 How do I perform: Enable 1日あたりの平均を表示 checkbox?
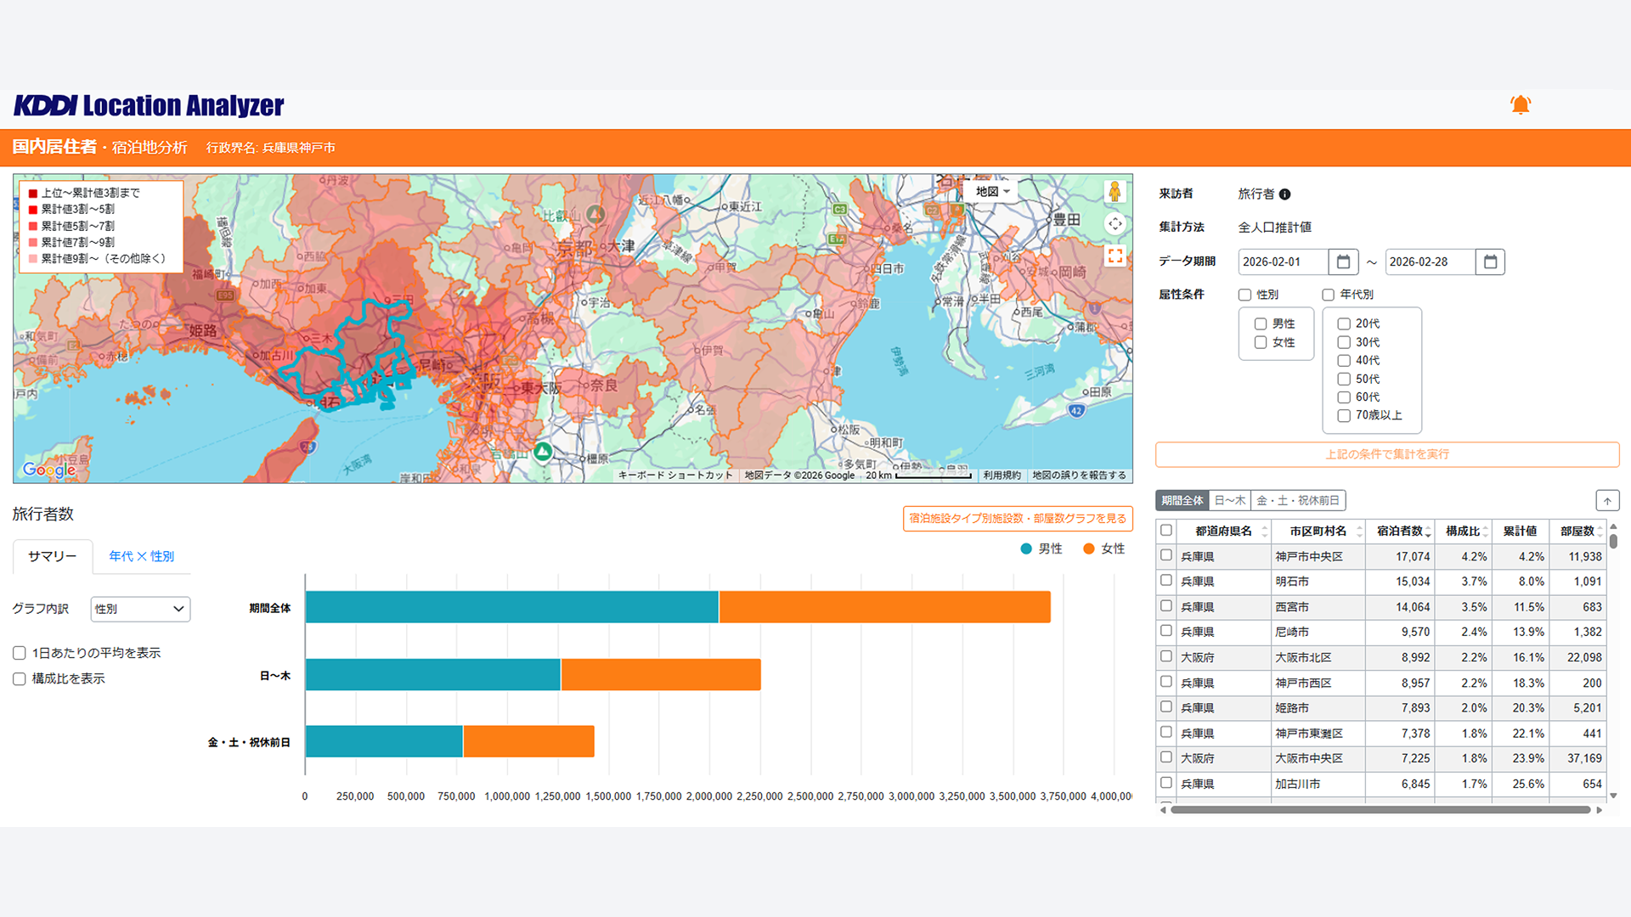[20, 653]
